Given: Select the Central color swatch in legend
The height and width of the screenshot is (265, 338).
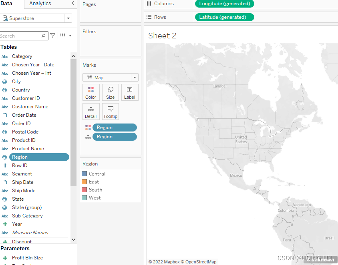Looking at the screenshot, I should coord(84,174).
